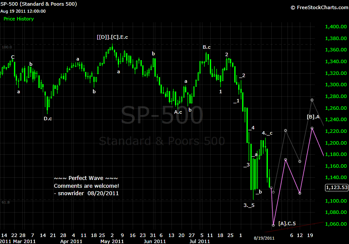
Task: Select the 1,060.00 price axis label
Action: [x=336, y=224]
